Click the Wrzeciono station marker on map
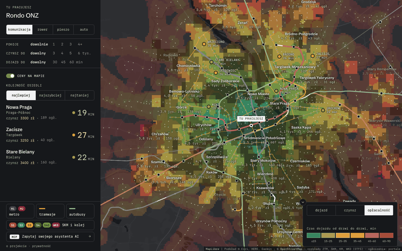 pos(204,44)
